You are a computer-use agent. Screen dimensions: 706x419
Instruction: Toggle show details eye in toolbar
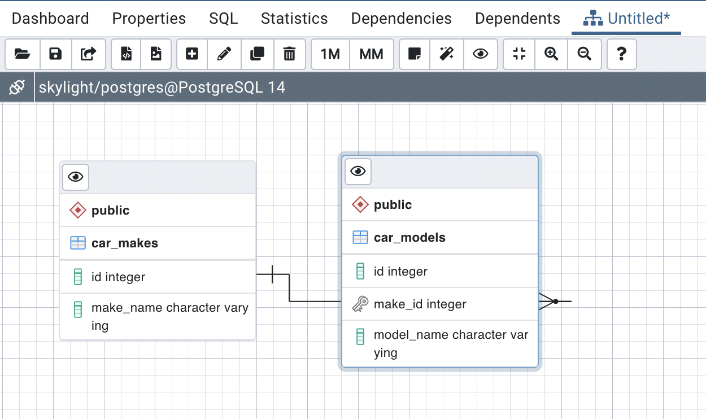point(480,54)
